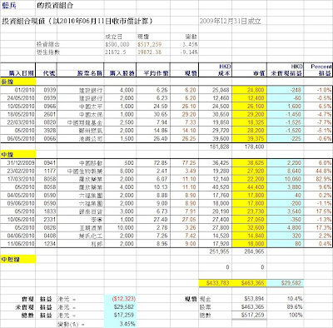Click average price cell 24.50
The image size is (333, 328).
point(153,107)
